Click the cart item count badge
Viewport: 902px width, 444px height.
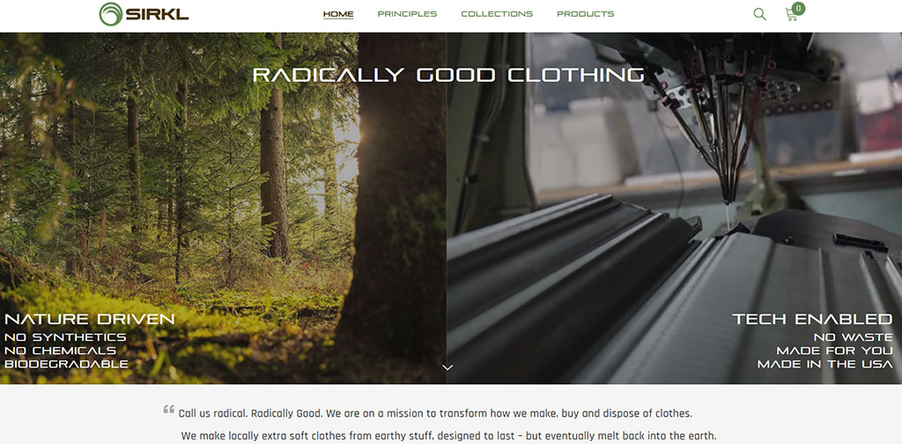coord(798,8)
